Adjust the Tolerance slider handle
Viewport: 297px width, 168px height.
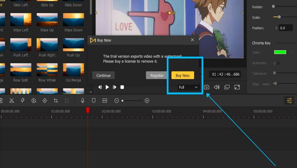(275, 73)
